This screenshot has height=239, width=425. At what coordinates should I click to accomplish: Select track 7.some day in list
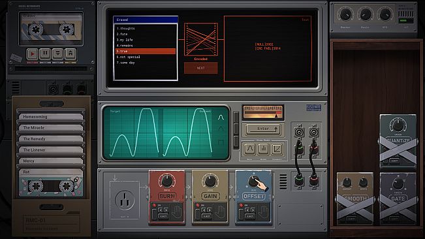(x=146, y=63)
